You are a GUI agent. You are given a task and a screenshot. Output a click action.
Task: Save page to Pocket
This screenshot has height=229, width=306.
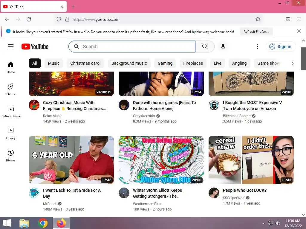(288, 19)
